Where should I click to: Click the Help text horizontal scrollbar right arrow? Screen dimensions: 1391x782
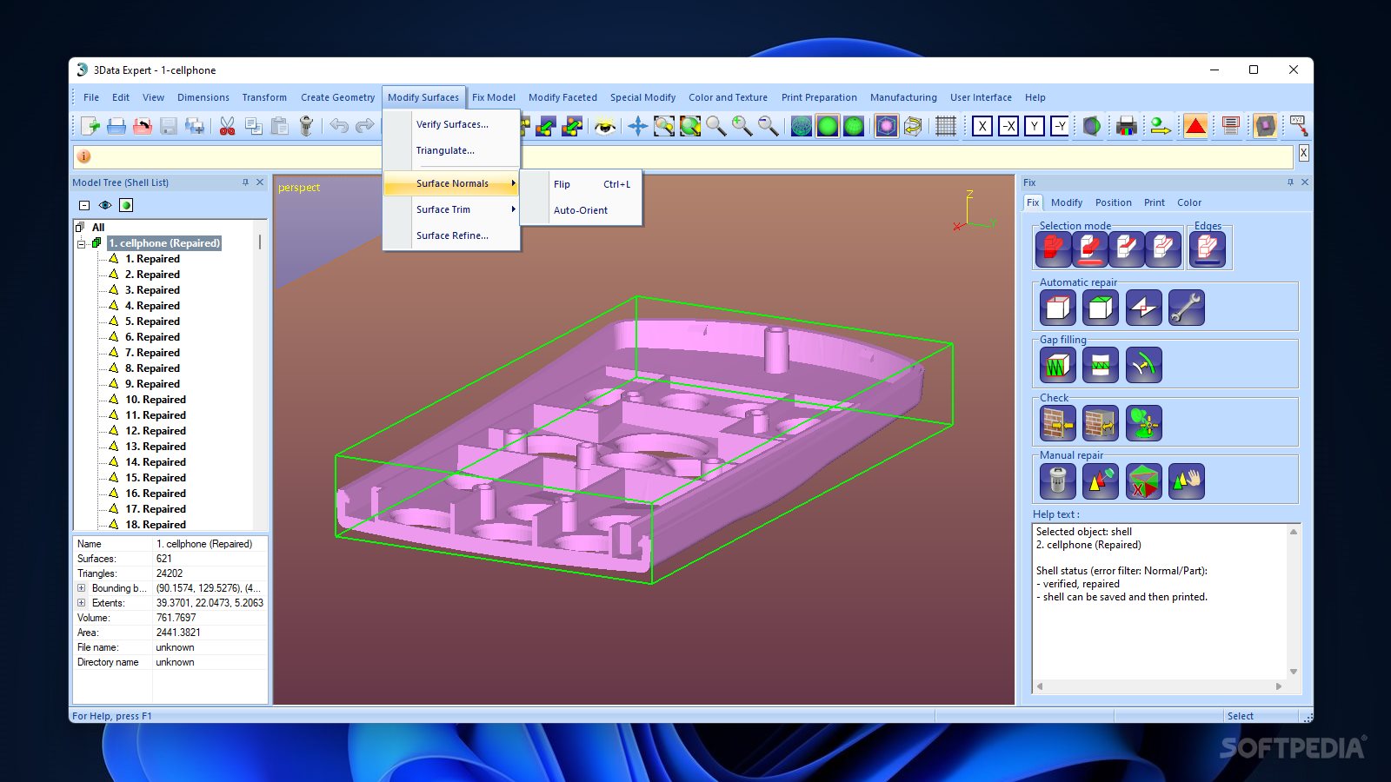tap(1279, 686)
